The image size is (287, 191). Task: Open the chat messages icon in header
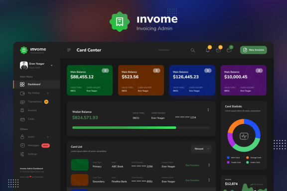(x=218, y=50)
